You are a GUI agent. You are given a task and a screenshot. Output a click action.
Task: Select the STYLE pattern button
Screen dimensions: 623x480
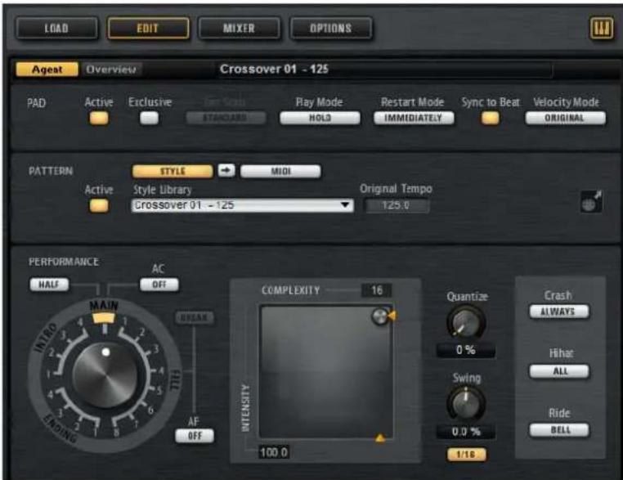[173, 171]
